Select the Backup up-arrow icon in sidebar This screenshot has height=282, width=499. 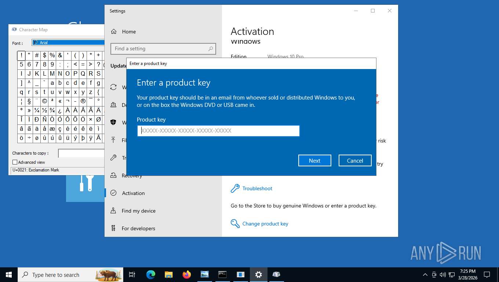coord(114,140)
